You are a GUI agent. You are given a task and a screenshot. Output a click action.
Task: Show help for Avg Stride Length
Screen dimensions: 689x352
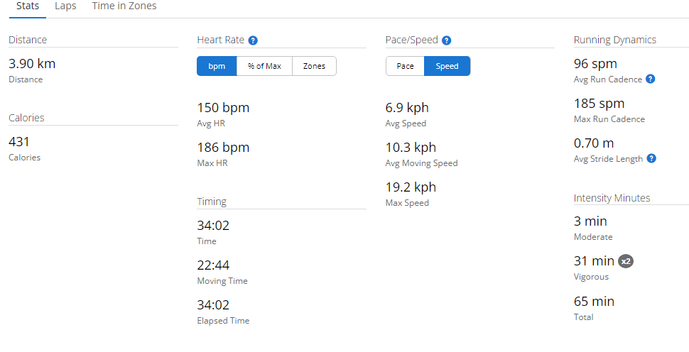651,158
